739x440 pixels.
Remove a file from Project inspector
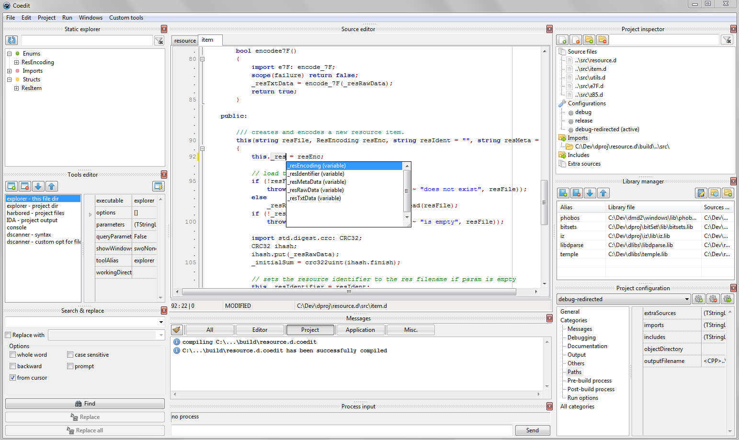click(576, 40)
